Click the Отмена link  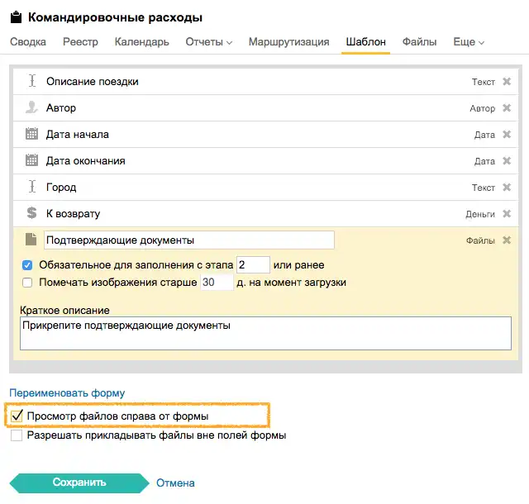click(175, 483)
